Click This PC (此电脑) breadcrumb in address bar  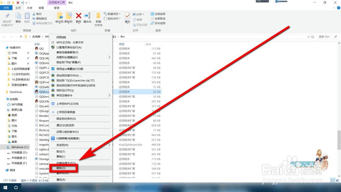(36, 36)
